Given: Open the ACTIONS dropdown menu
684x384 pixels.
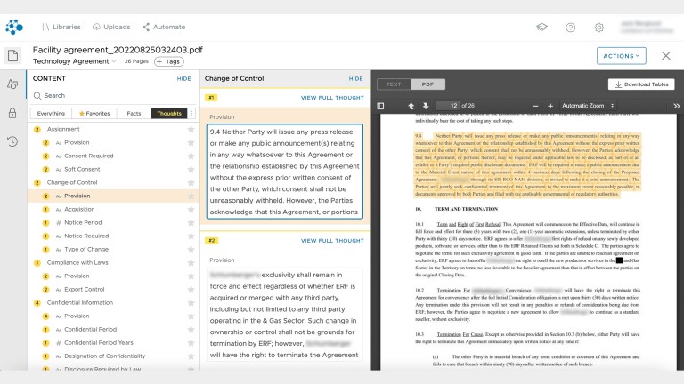Looking at the screenshot, I should click(x=621, y=55).
